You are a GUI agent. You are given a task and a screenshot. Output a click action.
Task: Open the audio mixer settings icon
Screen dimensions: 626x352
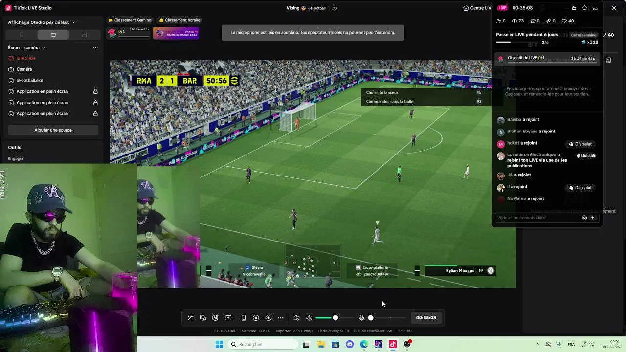point(296,318)
